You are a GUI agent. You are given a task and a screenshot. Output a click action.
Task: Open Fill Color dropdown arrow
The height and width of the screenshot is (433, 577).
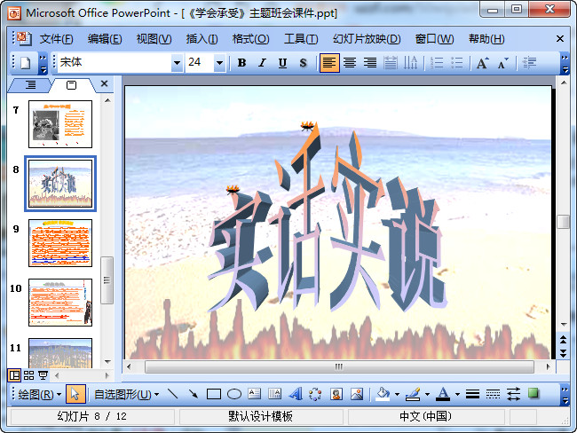click(397, 394)
